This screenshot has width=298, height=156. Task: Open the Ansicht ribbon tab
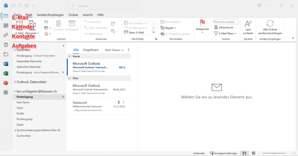[x=88, y=15]
